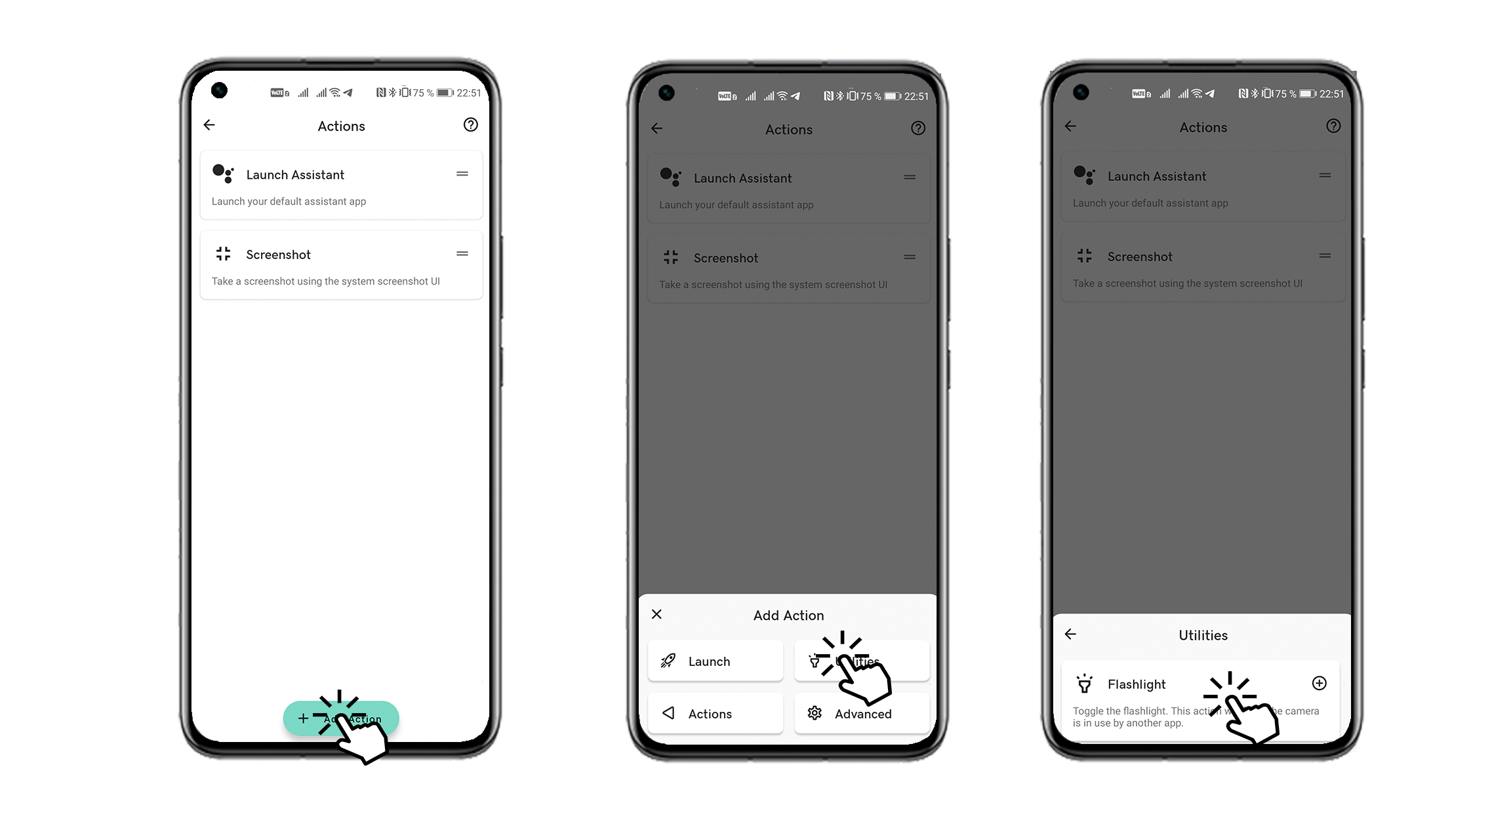Select the Launch category in Add Action

pyautogui.click(x=716, y=661)
